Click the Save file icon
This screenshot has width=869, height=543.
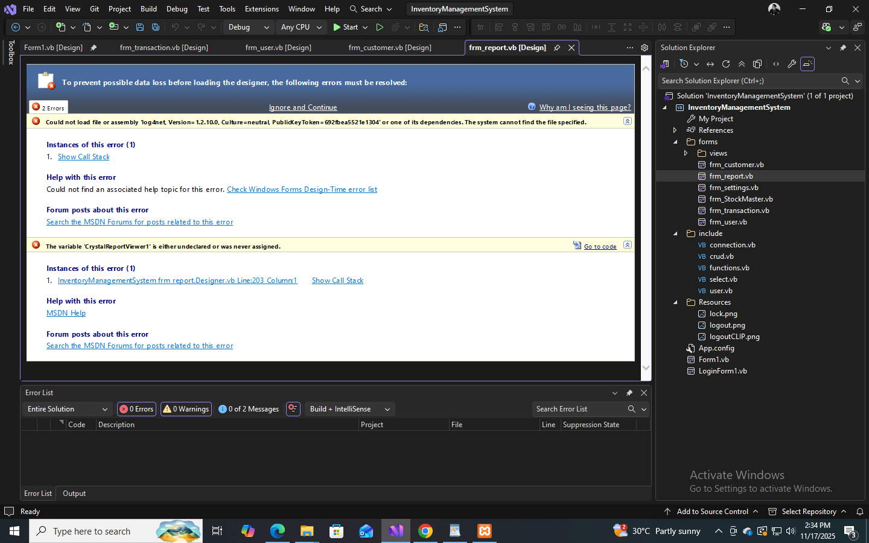point(140,27)
